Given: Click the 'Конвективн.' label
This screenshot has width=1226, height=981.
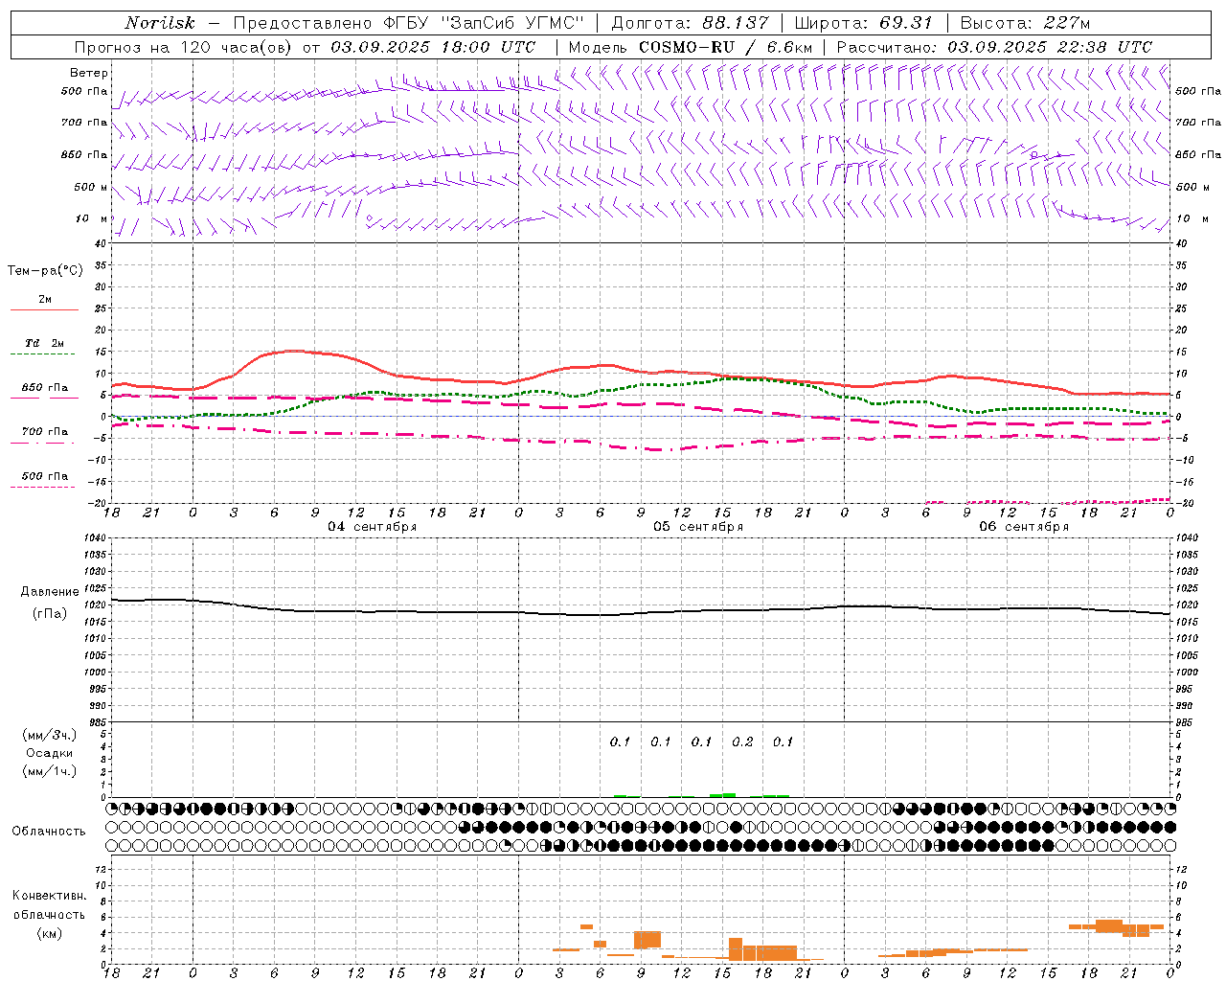Looking at the screenshot, I should coord(49,896).
